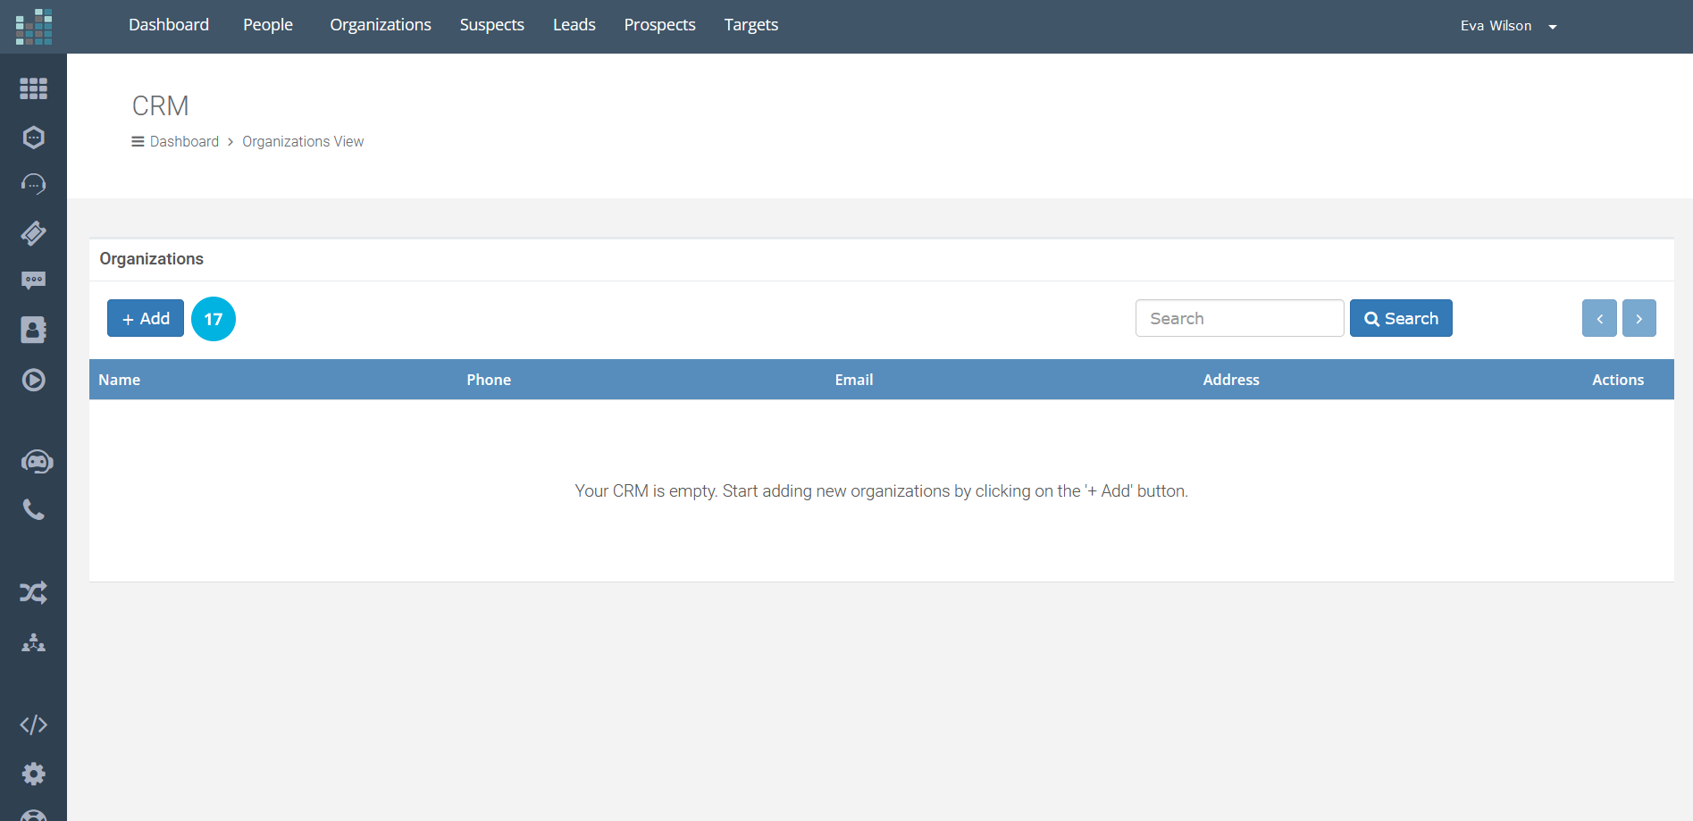The width and height of the screenshot is (1693, 821).
Task: Go to next page of organizations
Action: 1639,318
